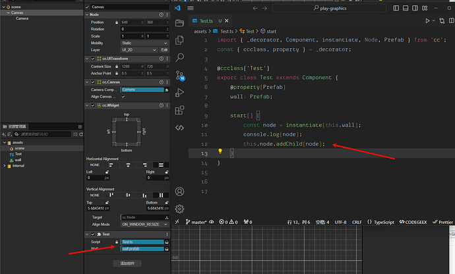Open the Mobility Static dropdown

[144, 42]
